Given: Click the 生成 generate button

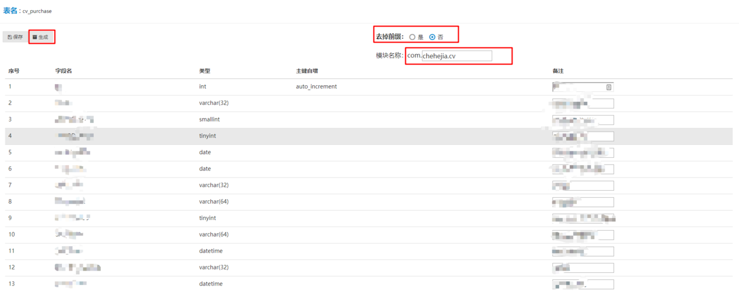Looking at the screenshot, I should [x=41, y=37].
